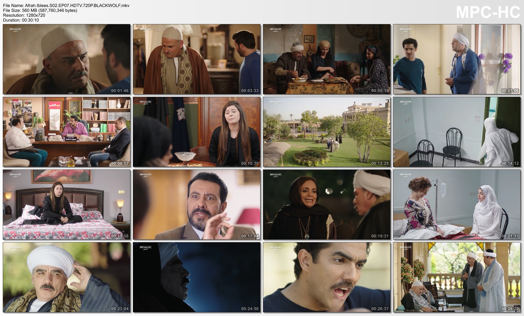Click the 00:24:50 timestamp label

click(250, 309)
